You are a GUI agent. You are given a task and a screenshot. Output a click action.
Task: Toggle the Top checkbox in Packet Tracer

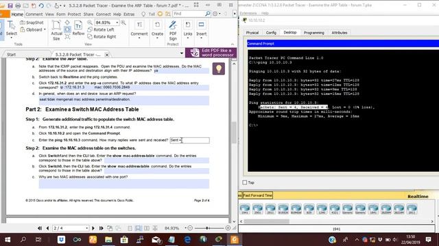pos(245,182)
